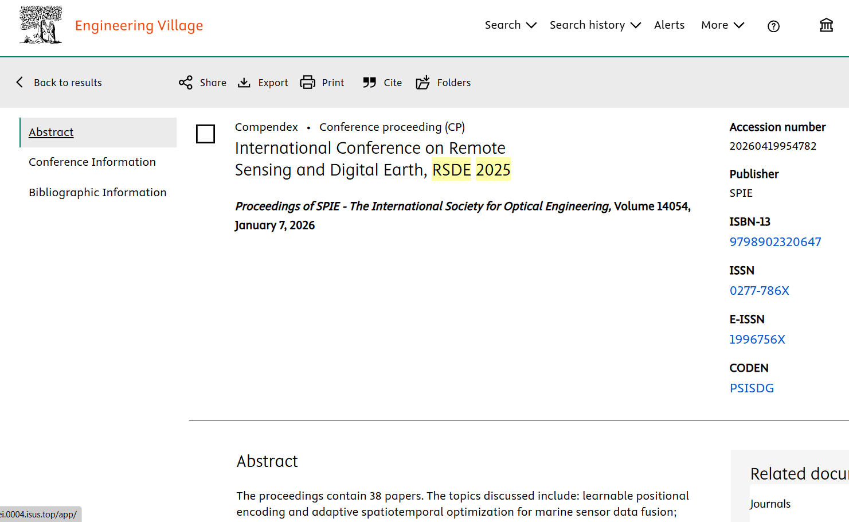849x522 pixels.
Task: Select the Share label
Action: coord(213,83)
